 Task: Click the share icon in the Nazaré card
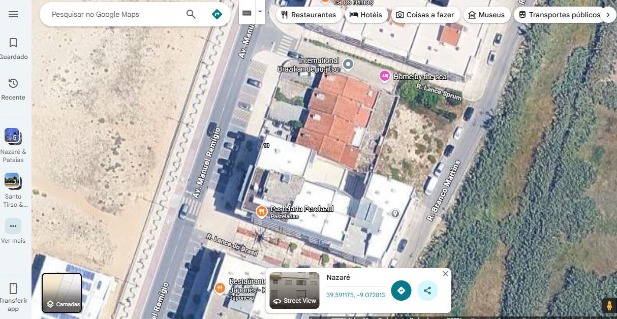pos(427,291)
